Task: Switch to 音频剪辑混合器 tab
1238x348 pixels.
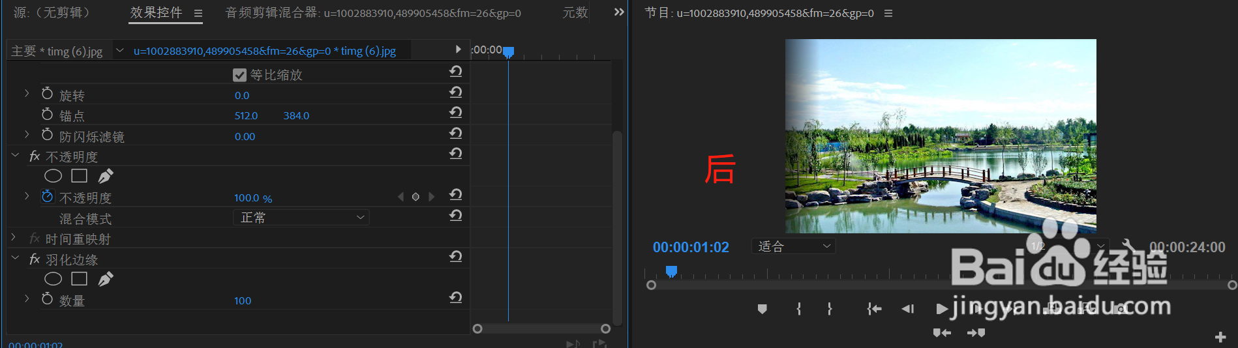Action: 372,13
